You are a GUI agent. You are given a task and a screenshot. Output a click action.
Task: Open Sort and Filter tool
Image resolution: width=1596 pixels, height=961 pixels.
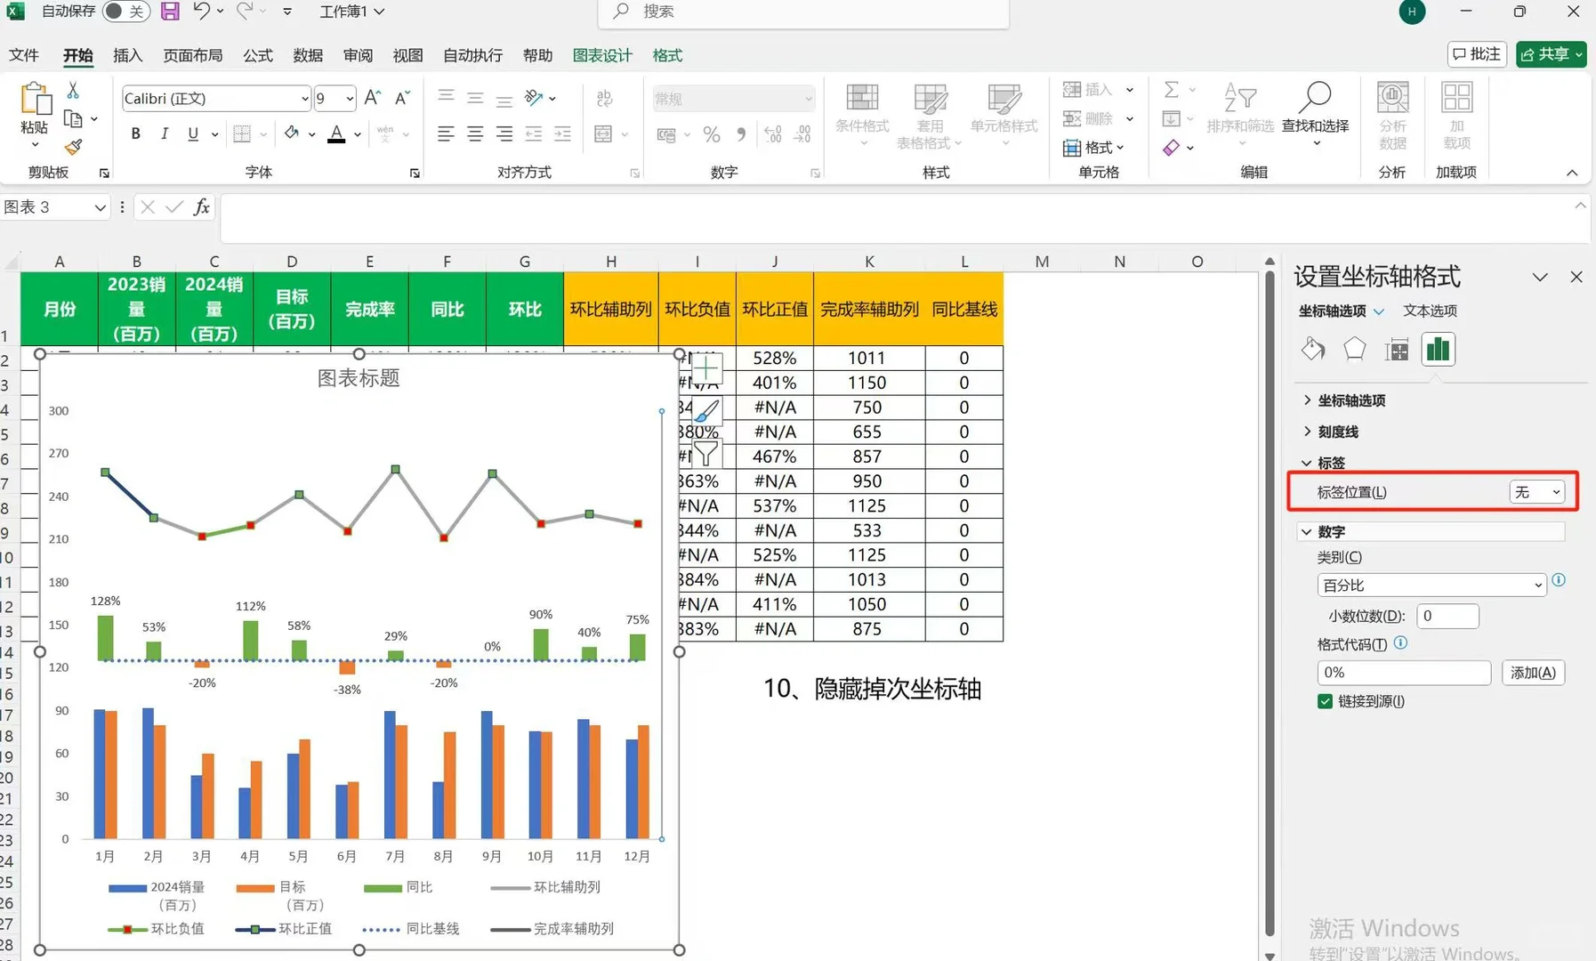click(x=1240, y=109)
